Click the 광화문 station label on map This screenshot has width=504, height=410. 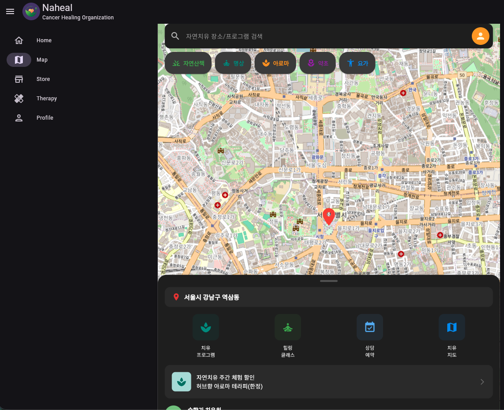[x=318, y=157]
